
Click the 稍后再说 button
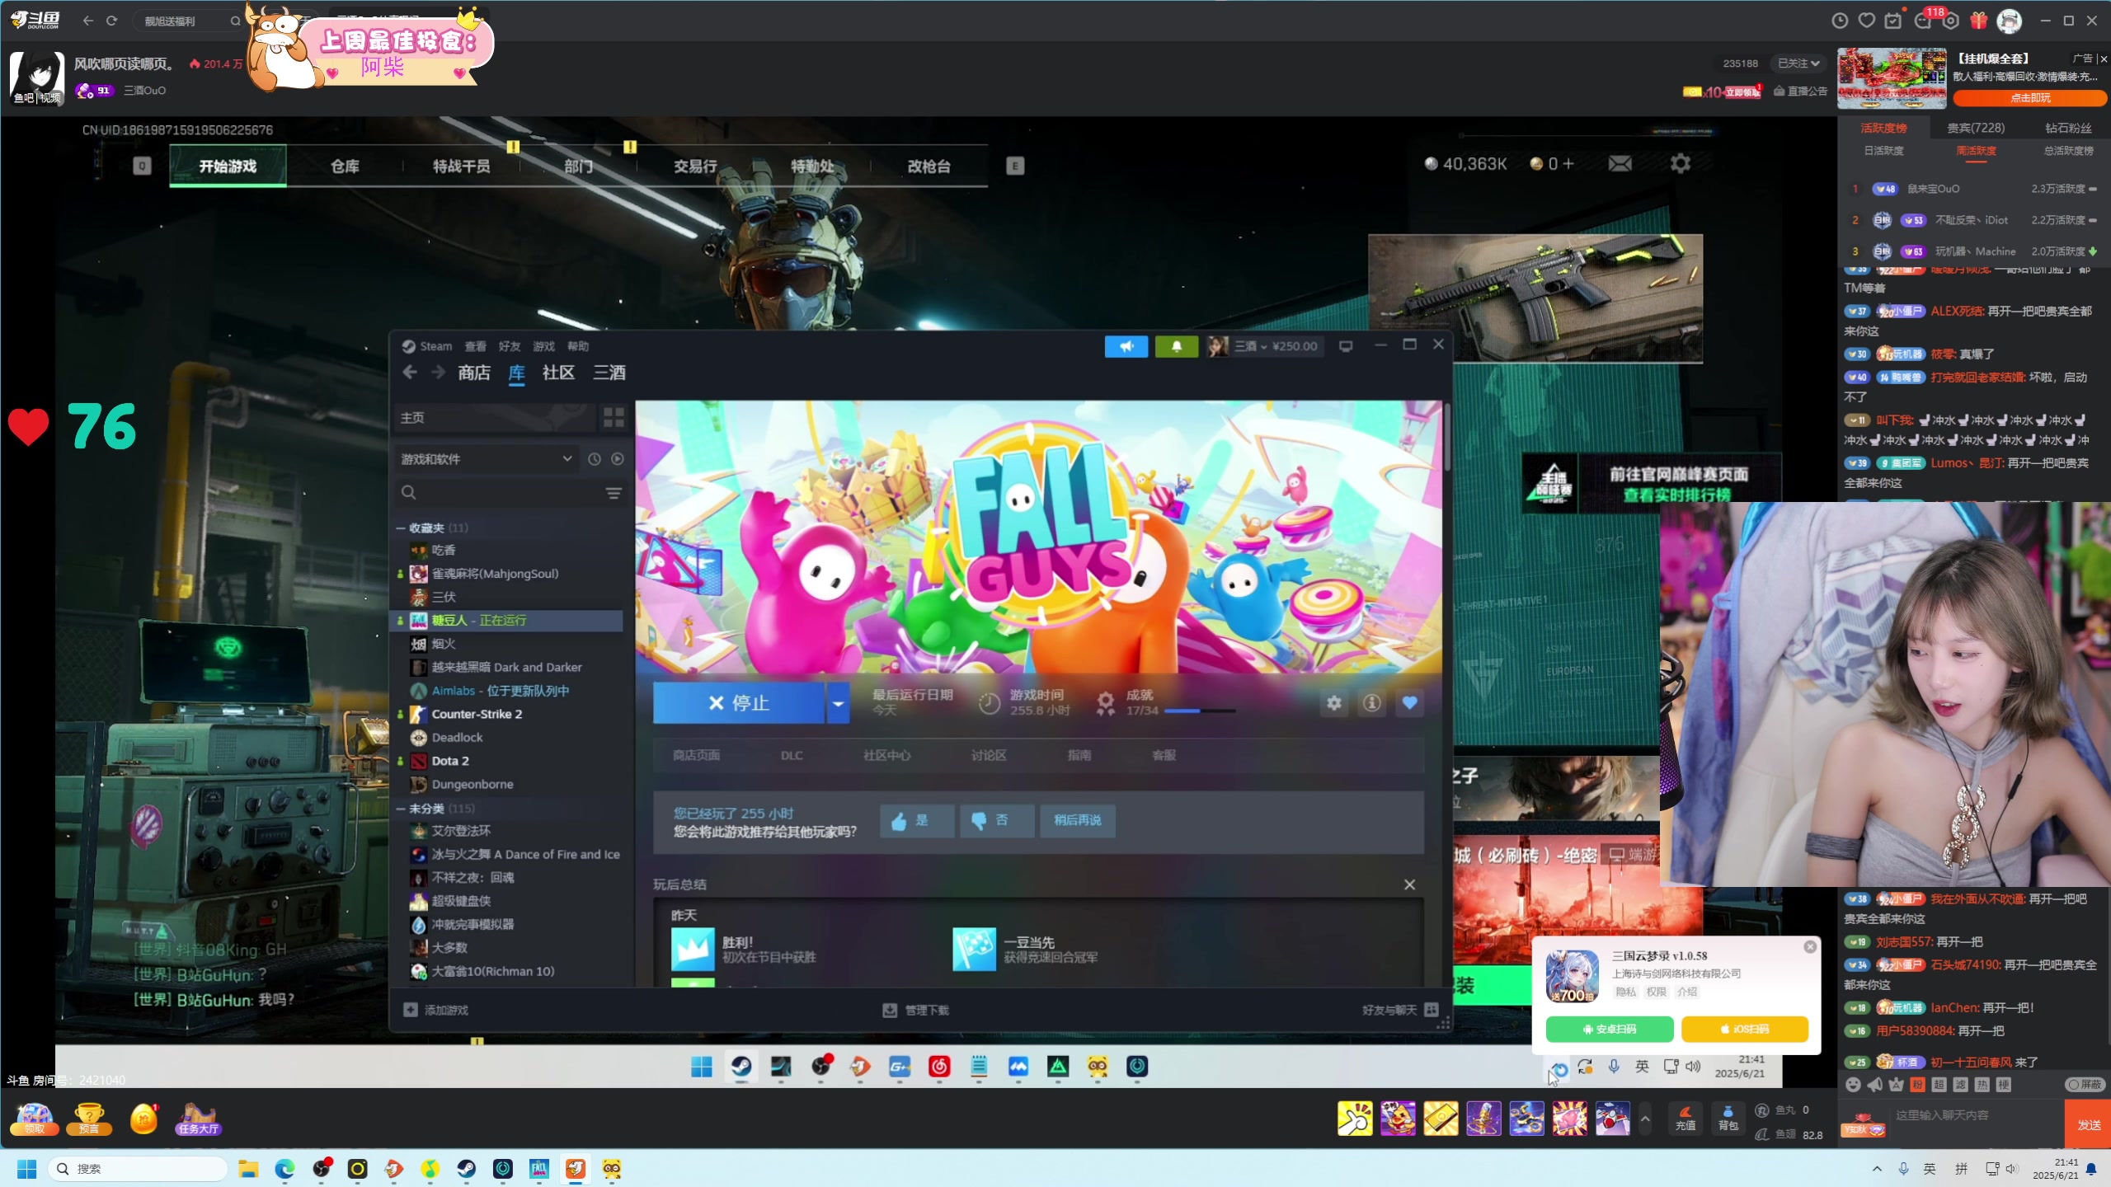click(1077, 821)
